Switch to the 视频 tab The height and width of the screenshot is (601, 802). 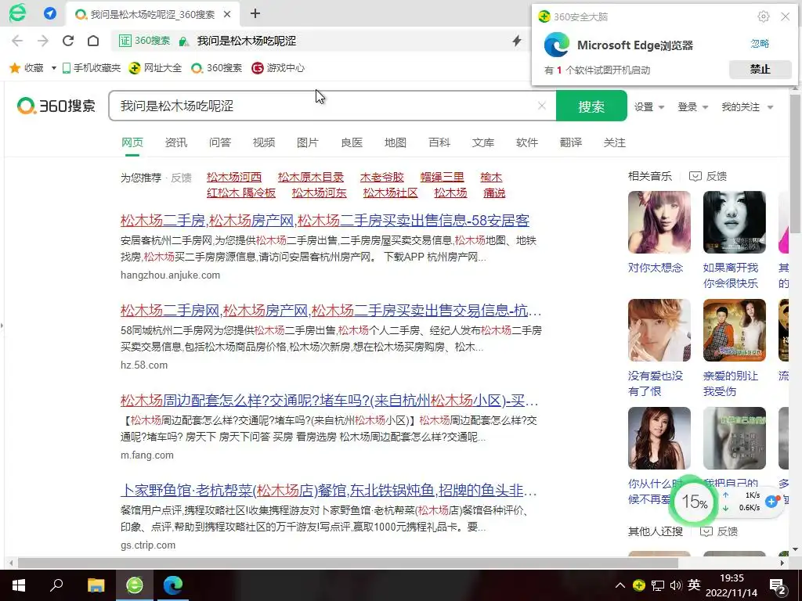point(264,142)
